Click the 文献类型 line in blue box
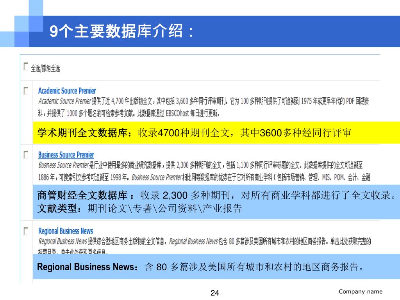The width and height of the screenshot is (400, 300). coord(139,209)
